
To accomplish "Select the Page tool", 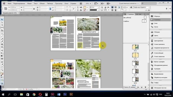I will pos(2,25).
